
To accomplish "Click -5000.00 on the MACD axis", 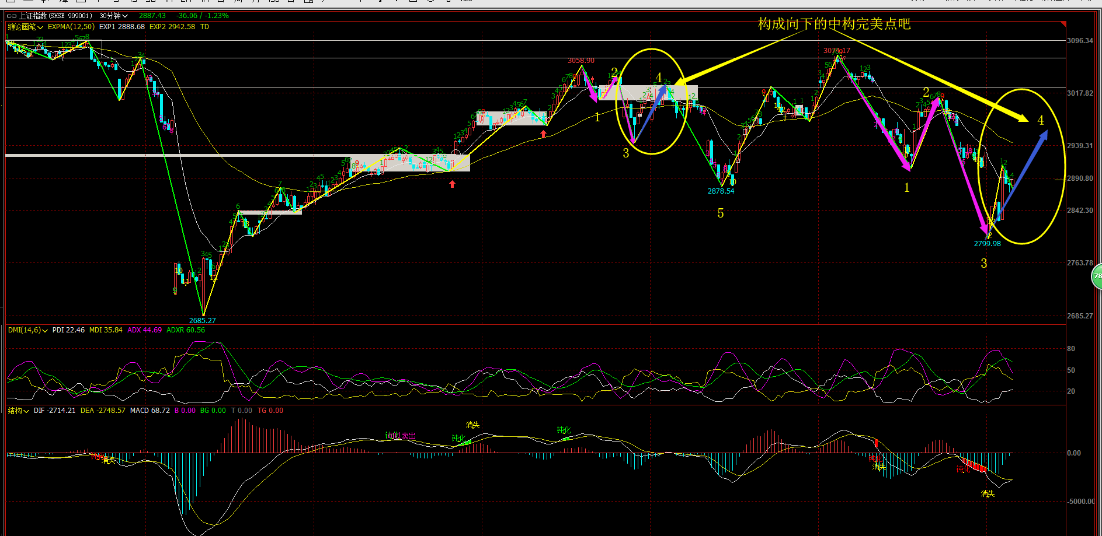I will coord(1082,502).
